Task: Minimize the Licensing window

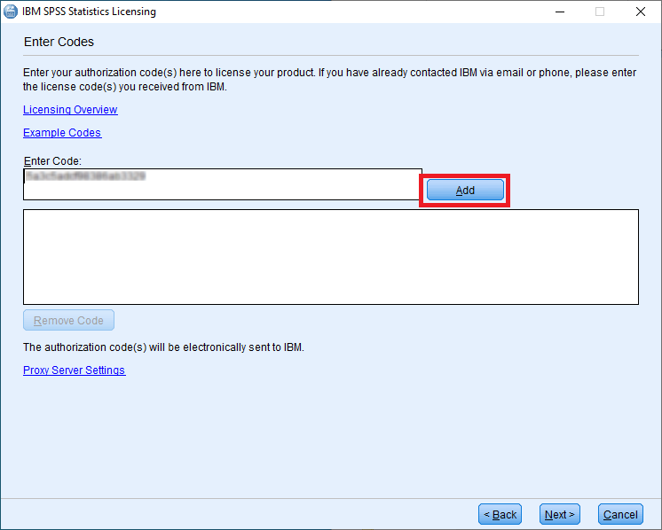Action: click(560, 12)
